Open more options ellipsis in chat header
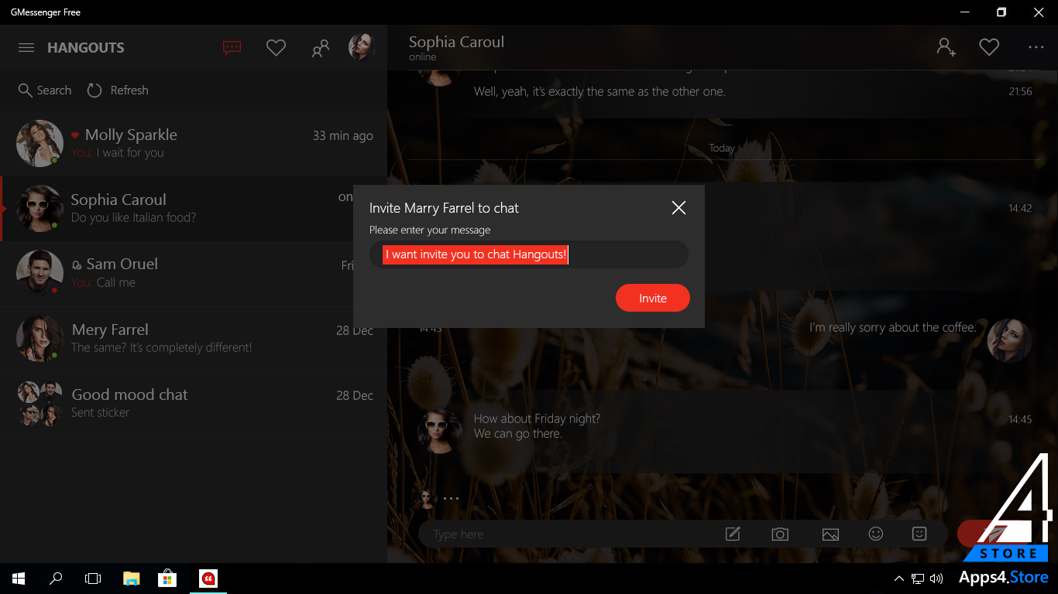 point(1036,47)
